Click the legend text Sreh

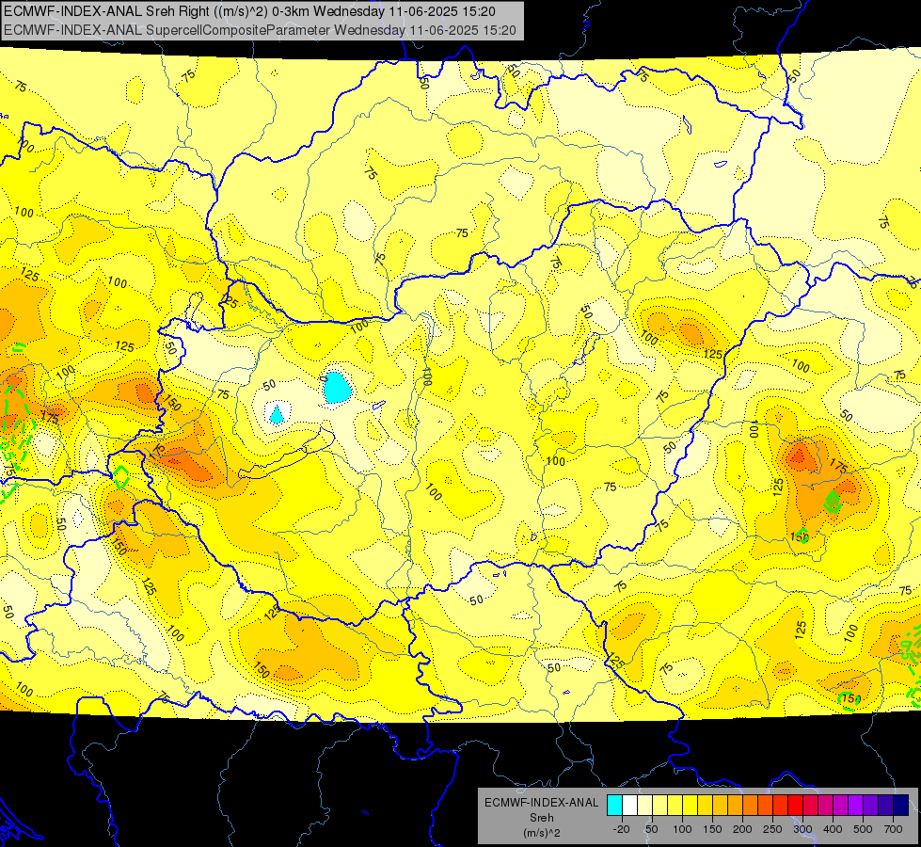point(542,818)
